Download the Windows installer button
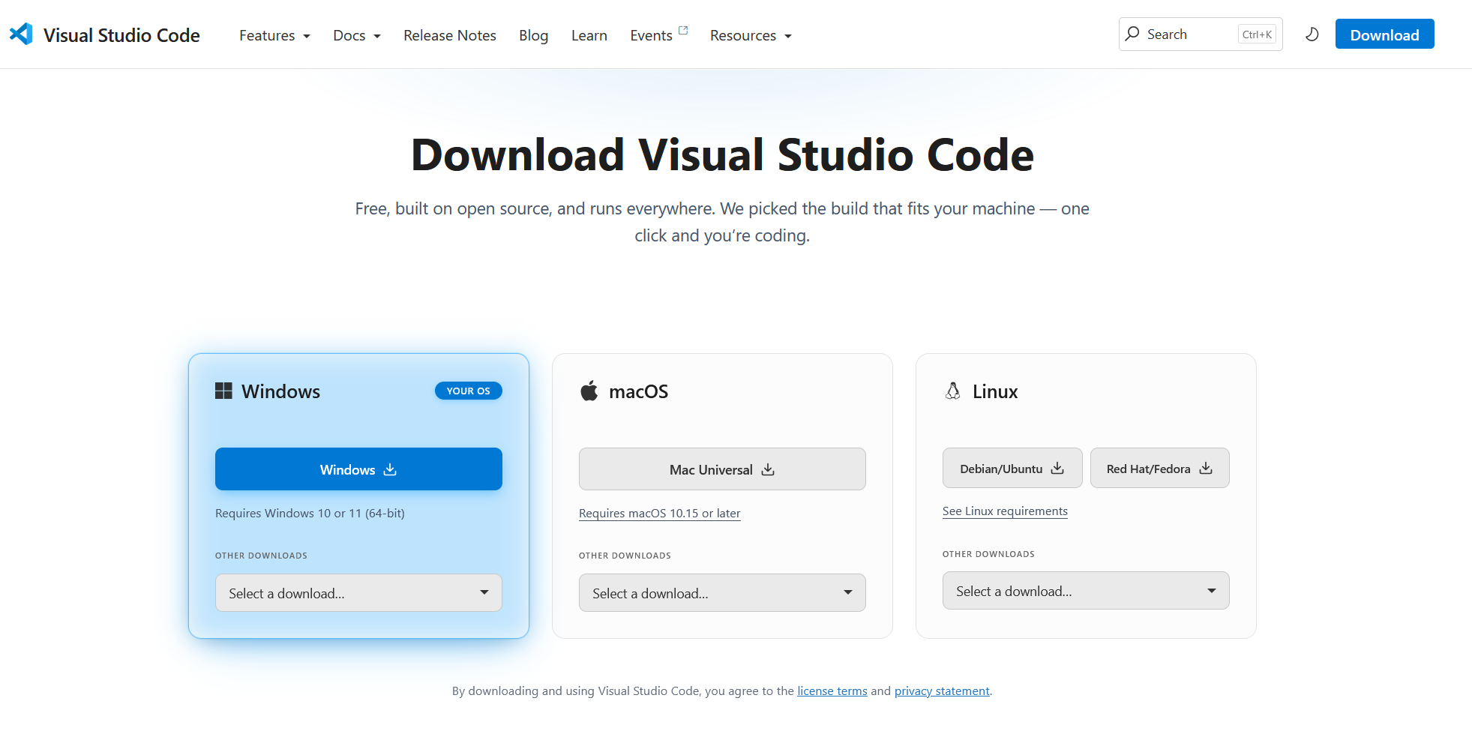Image resolution: width=1472 pixels, height=737 pixels. 358,469
